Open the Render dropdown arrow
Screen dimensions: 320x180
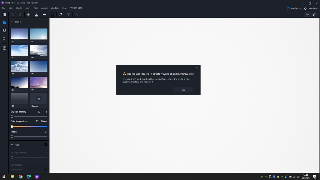click(317, 8)
